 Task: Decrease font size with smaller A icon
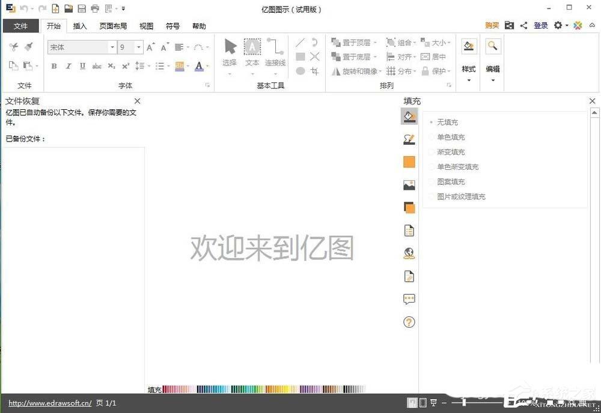(165, 47)
